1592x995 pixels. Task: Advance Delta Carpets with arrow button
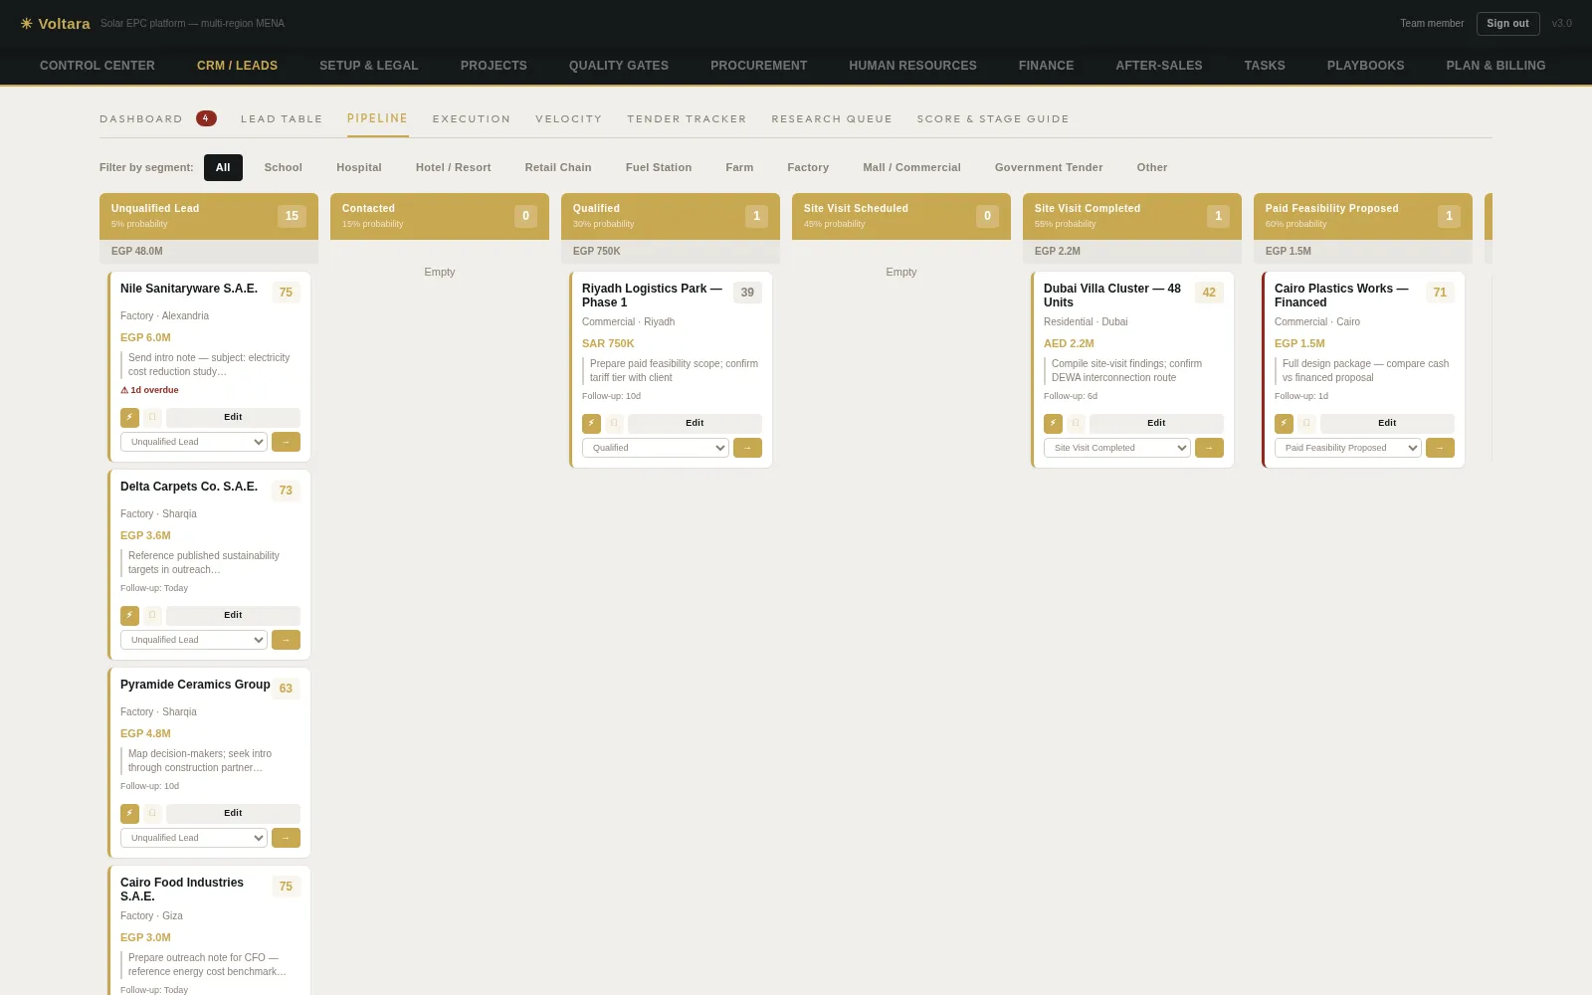point(286,640)
